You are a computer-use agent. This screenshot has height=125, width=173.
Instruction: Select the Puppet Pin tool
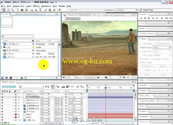[x=59, y=10]
